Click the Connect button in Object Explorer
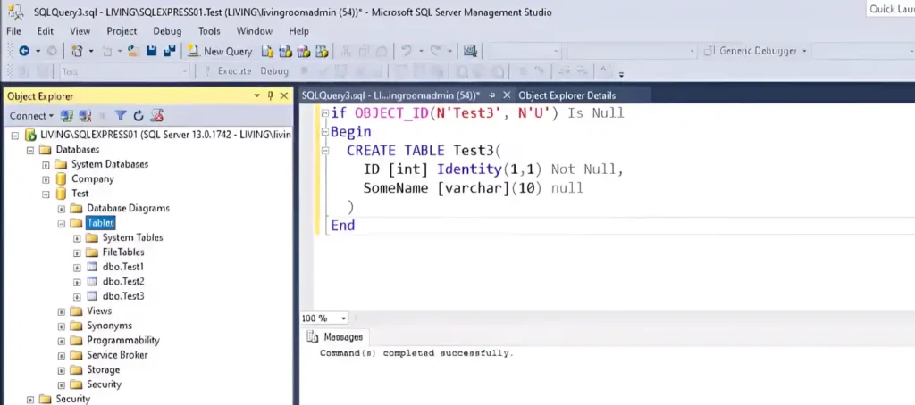The width and height of the screenshot is (915, 405). (x=31, y=115)
